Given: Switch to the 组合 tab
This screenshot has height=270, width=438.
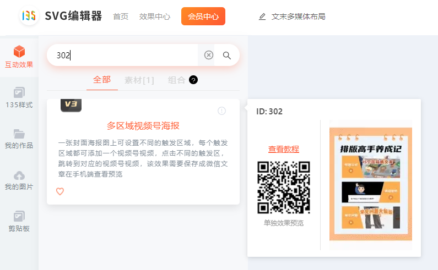Looking at the screenshot, I should coord(176,80).
